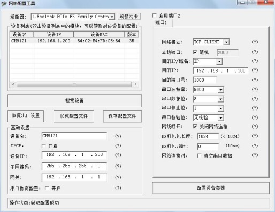Click 配置设备参数 button

tap(211, 188)
